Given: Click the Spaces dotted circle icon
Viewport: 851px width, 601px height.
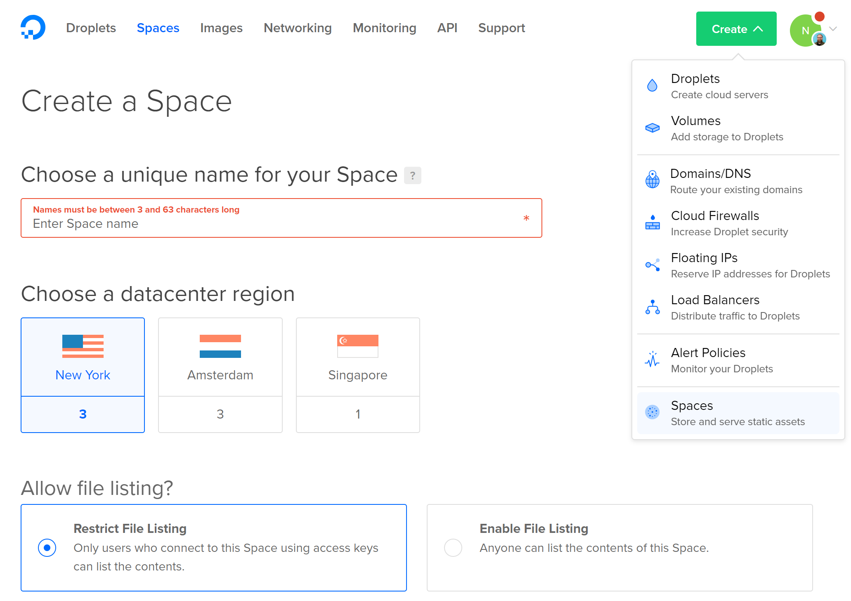Looking at the screenshot, I should (x=652, y=412).
